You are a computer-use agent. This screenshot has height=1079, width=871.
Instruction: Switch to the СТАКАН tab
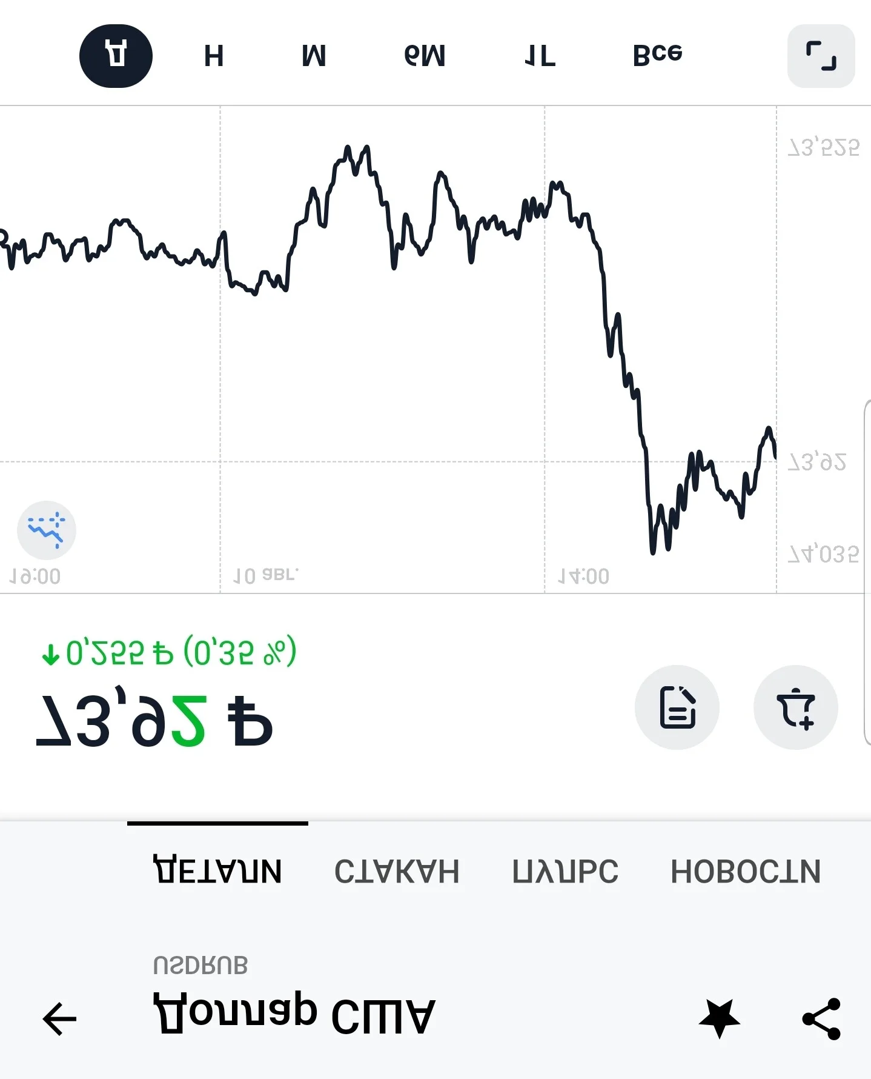(x=397, y=871)
